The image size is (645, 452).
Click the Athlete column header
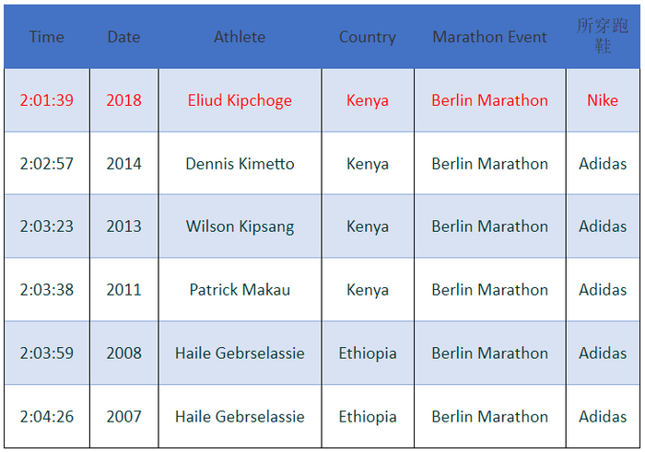point(240,37)
